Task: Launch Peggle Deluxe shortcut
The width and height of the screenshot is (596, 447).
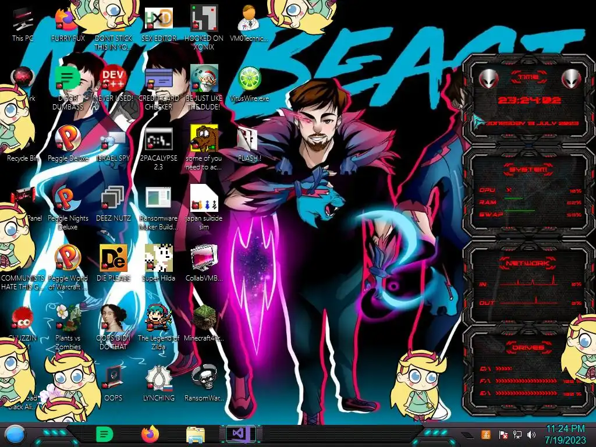Action: 68,144
